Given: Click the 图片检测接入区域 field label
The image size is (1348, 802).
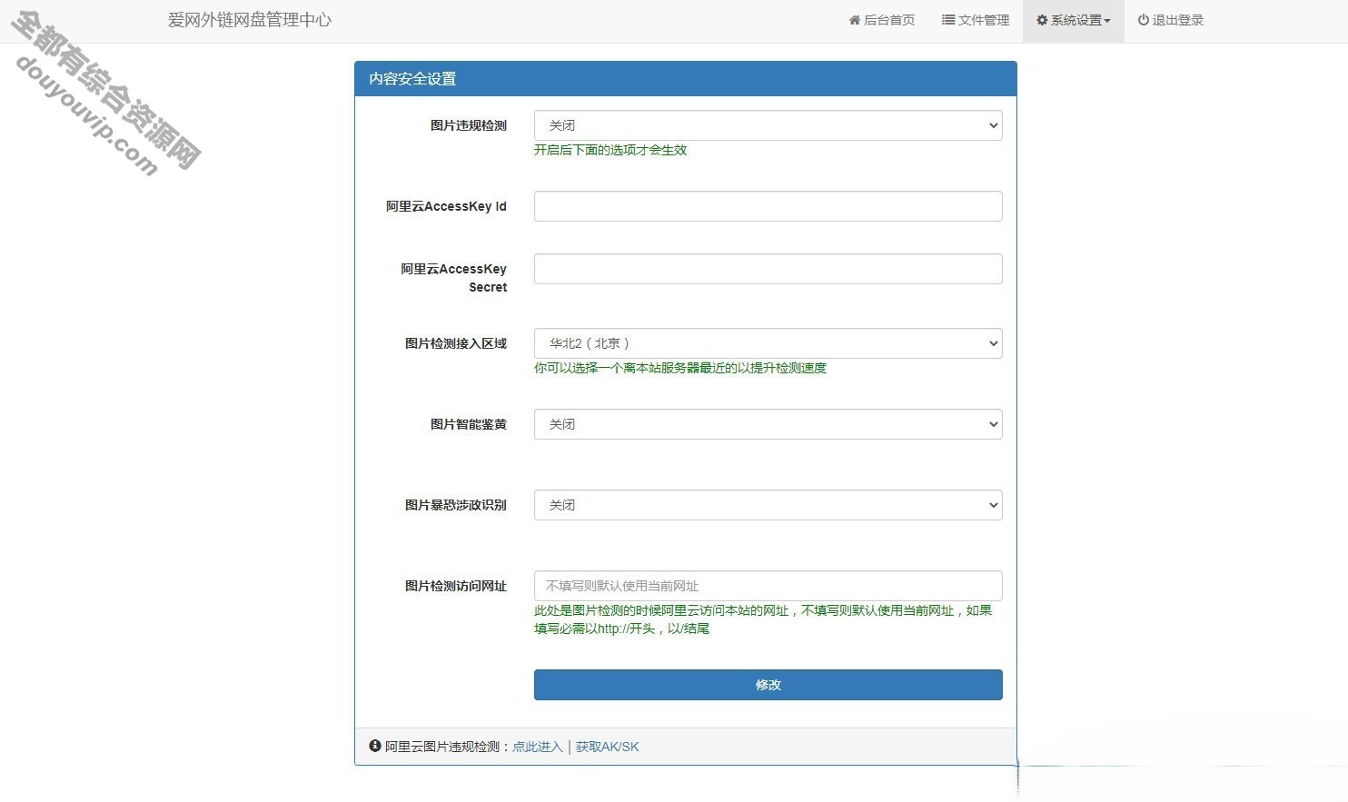Looking at the screenshot, I should tap(456, 343).
